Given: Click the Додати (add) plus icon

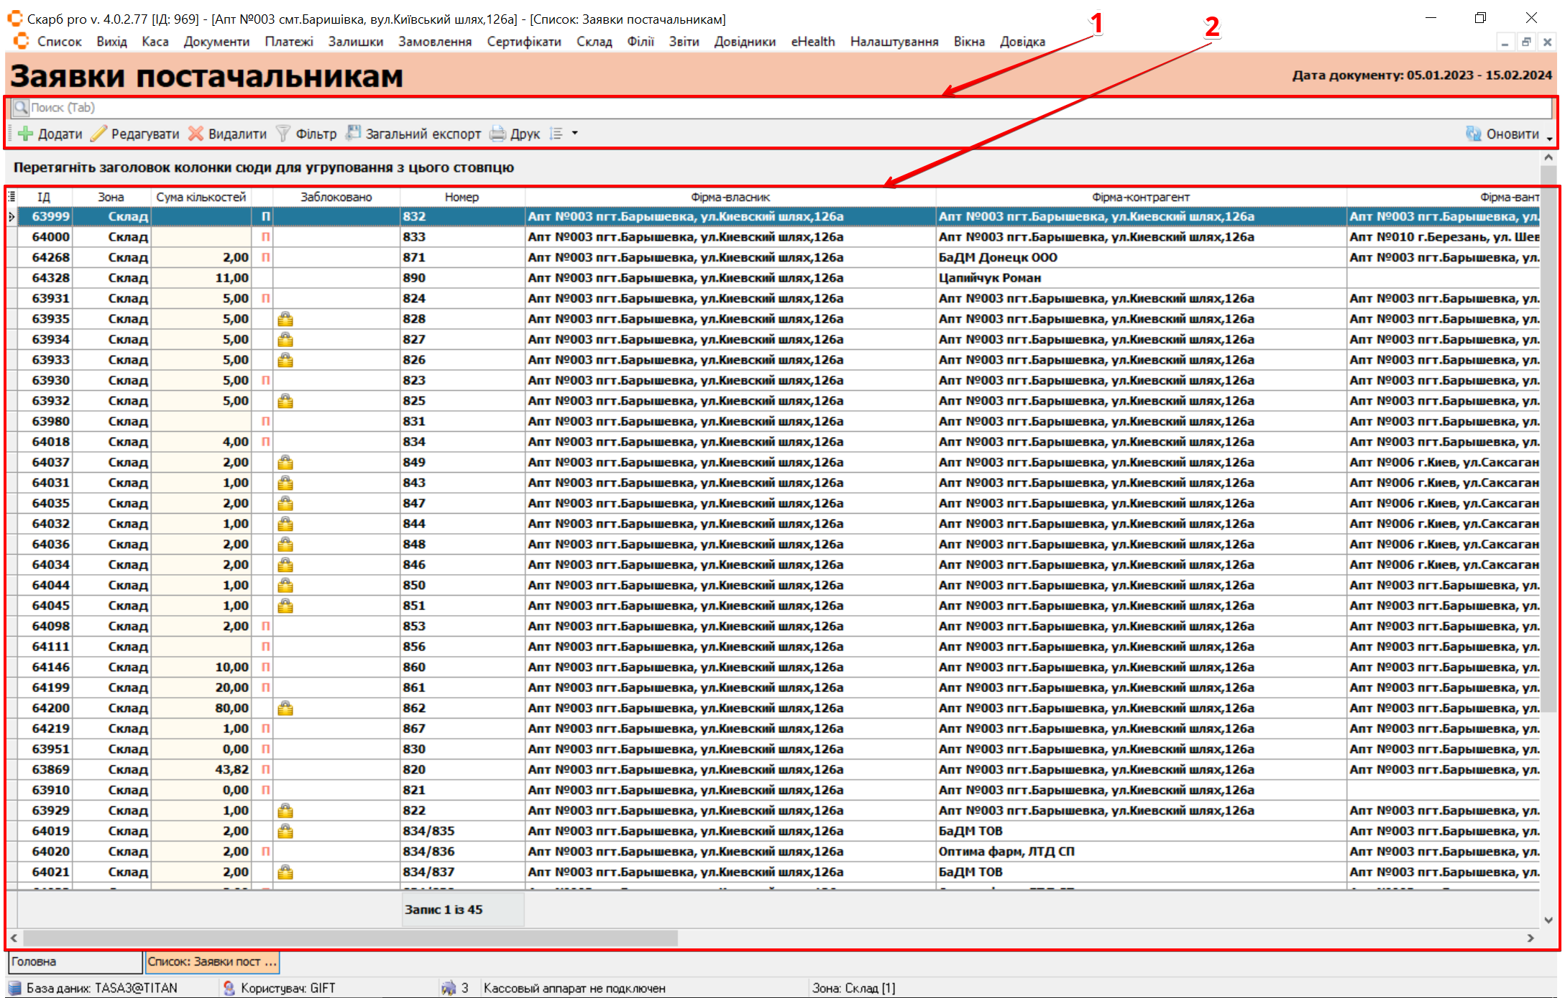Looking at the screenshot, I should point(26,134).
